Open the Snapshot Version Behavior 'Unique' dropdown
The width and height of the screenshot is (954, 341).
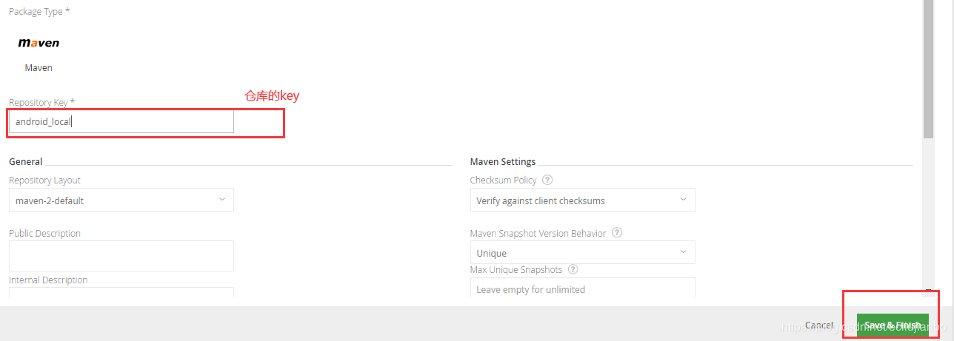point(582,253)
